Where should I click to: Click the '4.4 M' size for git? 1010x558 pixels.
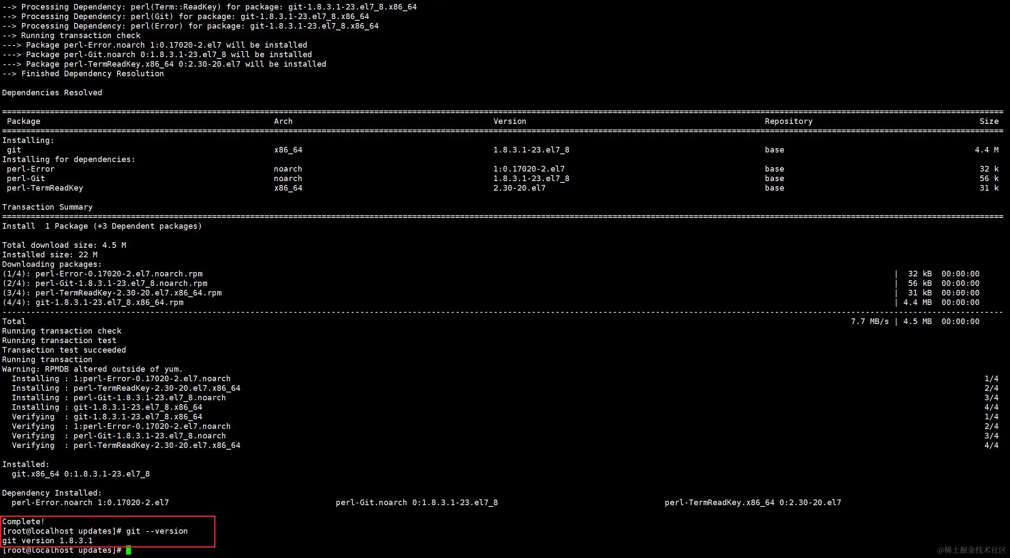click(x=986, y=150)
